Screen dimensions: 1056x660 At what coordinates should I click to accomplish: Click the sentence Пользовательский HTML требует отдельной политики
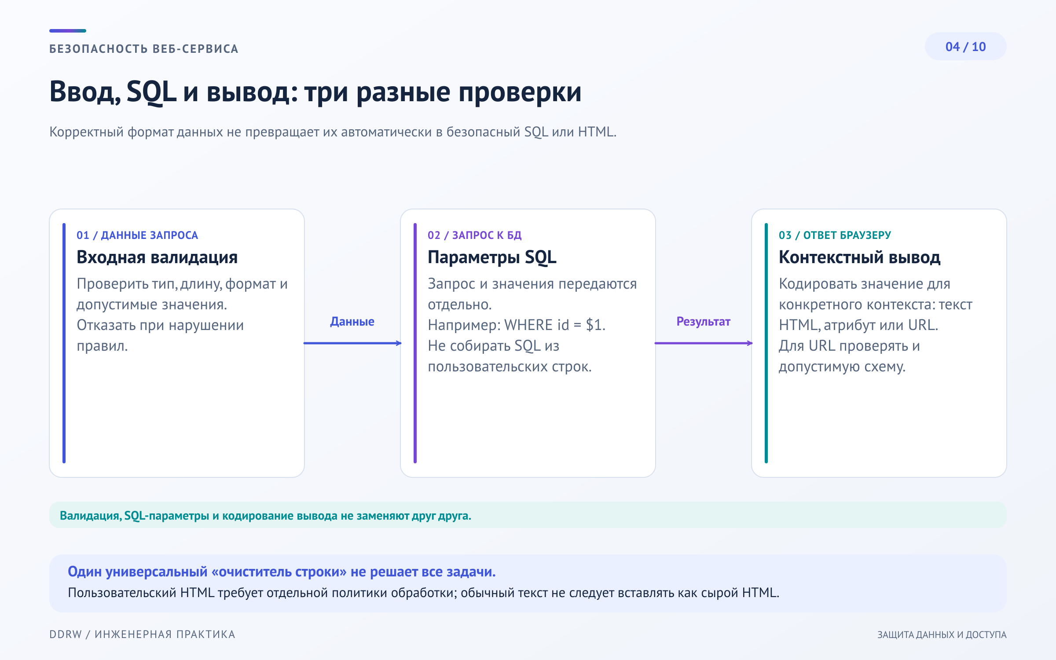(x=423, y=593)
